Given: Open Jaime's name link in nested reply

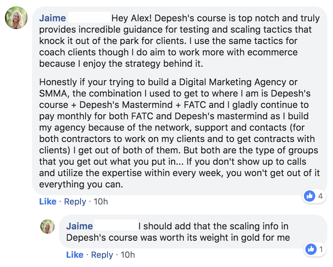Looking at the screenshot, I should point(79,226).
